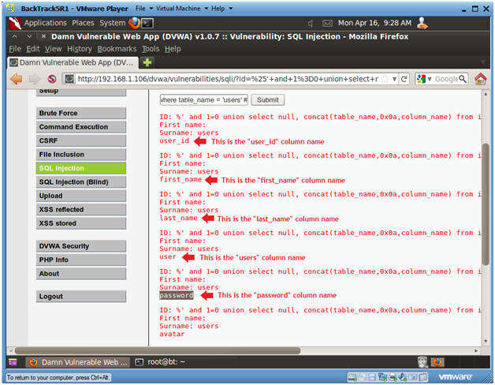
Task: Click the show desktop icon in bottom panel
Action: (x=13, y=362)
